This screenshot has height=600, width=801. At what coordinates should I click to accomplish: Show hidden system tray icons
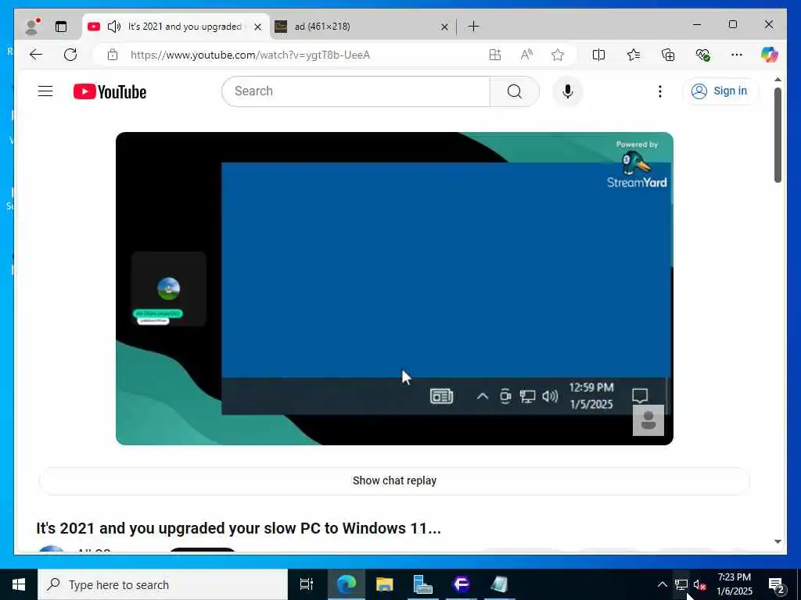662,584
